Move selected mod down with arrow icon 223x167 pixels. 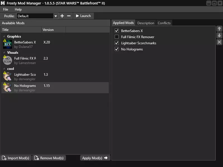tap(219, 35)
